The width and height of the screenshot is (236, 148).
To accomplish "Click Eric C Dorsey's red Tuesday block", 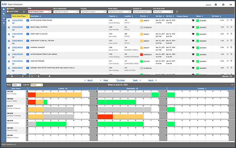I will tap(32, 95).
